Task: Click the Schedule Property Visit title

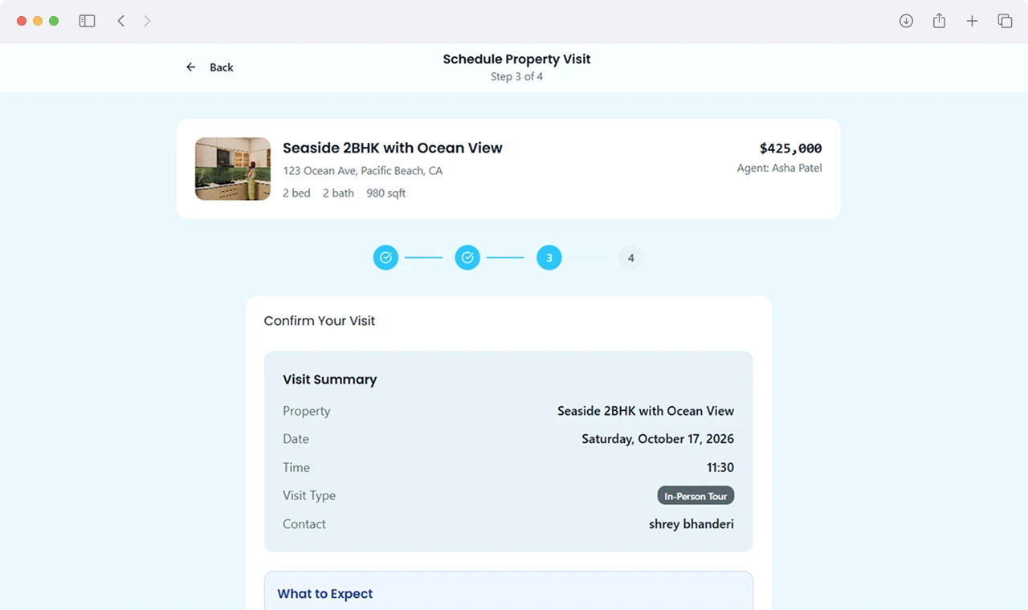Action: pos(516,59)
